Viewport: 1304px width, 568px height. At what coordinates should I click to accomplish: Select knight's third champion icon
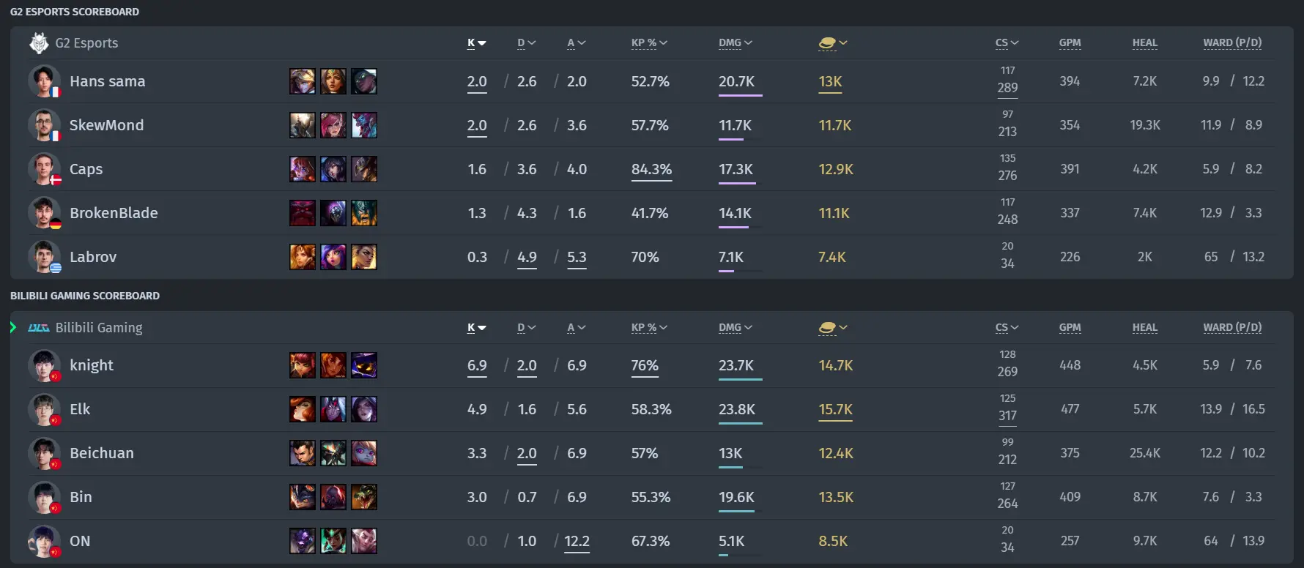tap(364, 365)
